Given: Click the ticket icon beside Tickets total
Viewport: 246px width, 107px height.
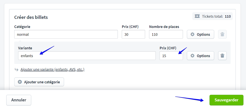Looking at the screenshot, I should [x=197, y=16].
